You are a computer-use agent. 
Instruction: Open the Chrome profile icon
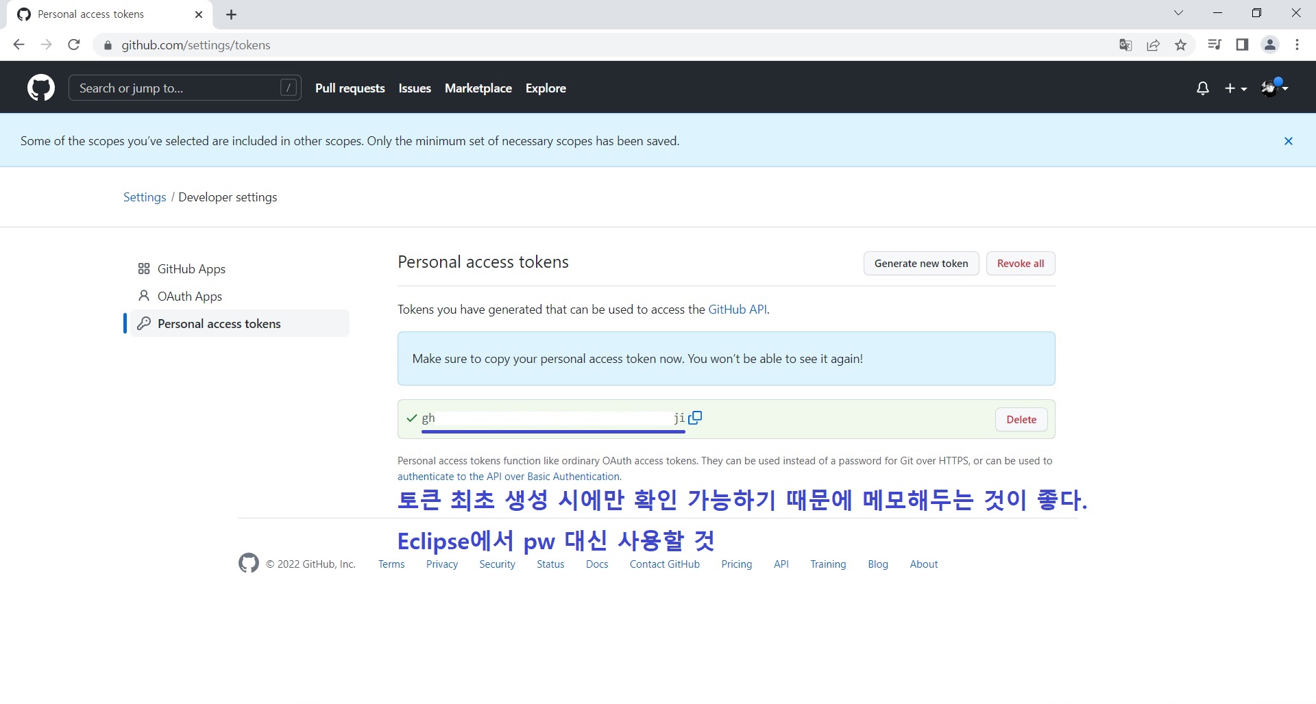(1270, 45)
